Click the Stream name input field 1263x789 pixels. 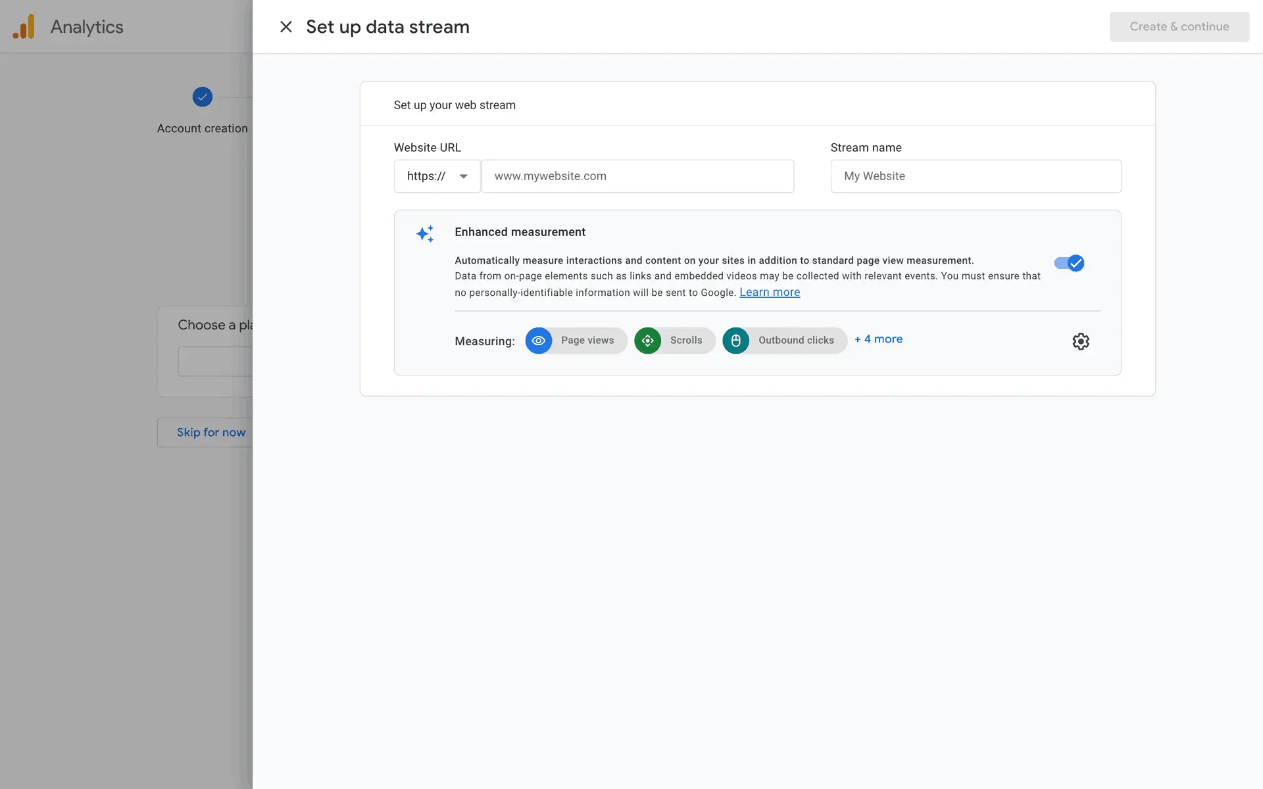(x=975, y=176)
